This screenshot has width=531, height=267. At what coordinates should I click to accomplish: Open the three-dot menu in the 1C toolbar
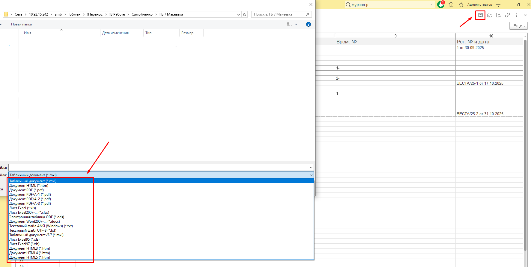tap(516, 15)
